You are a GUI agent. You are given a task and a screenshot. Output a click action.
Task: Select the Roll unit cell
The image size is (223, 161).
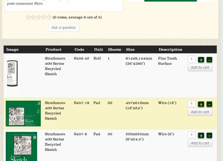(97, 59)
